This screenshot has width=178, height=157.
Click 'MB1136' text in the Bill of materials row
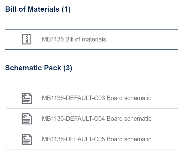coord(53,39)
